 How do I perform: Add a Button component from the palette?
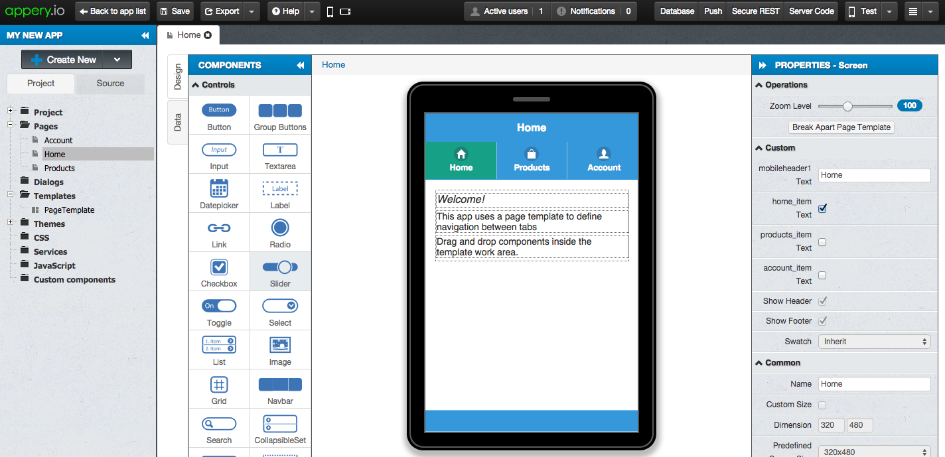pos(219,115)
